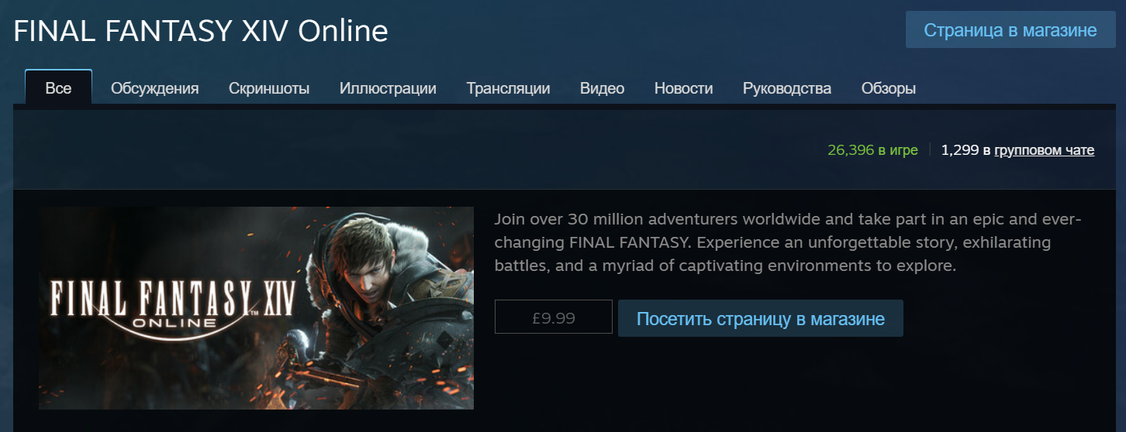The width and height of the screenshot is (1126, 432).
Task: Click the 1,299 chat member count
Action: point(959,150)
